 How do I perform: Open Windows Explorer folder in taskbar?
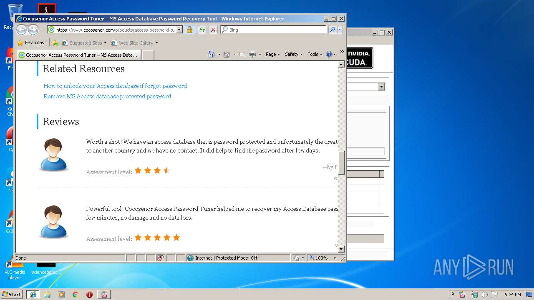[47, 295]
